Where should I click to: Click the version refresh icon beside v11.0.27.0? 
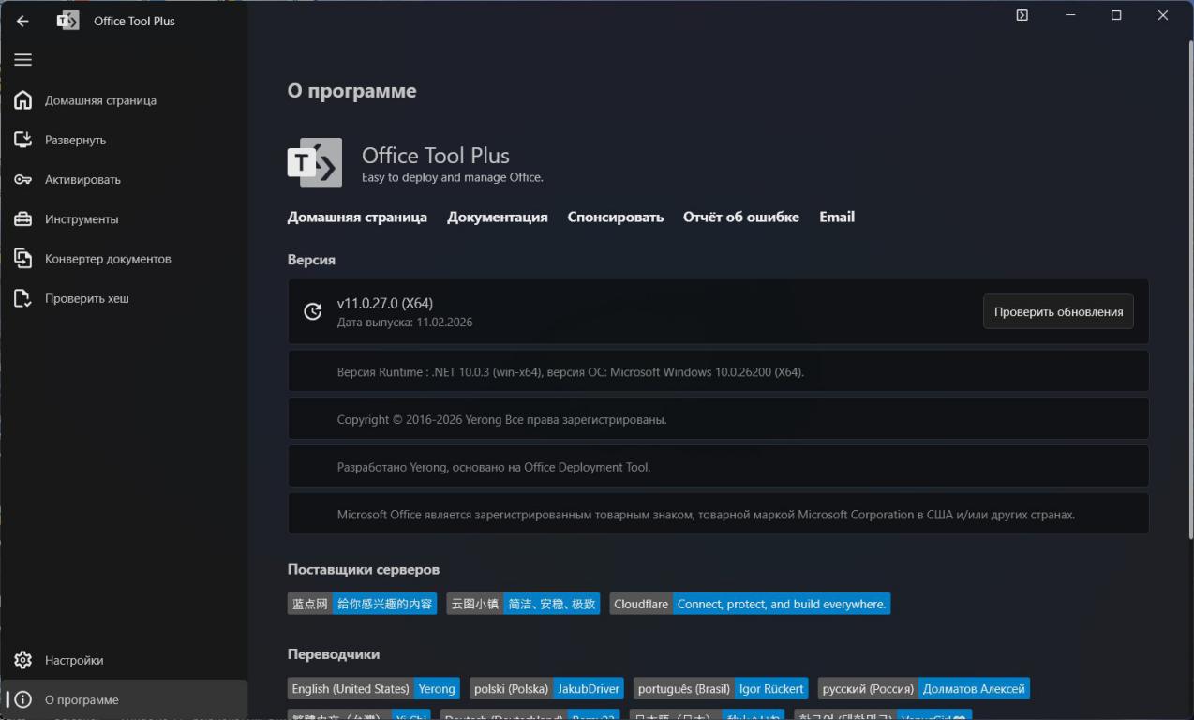pyautogui.click(x=313, y=311)
